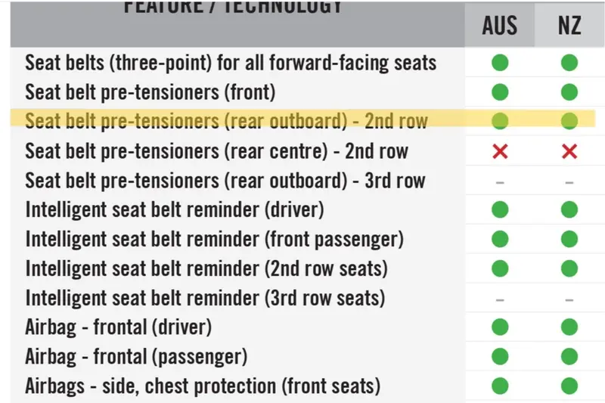
Task: Click the 'Airbags - side, chest protection' label
Action: [203, 386]
